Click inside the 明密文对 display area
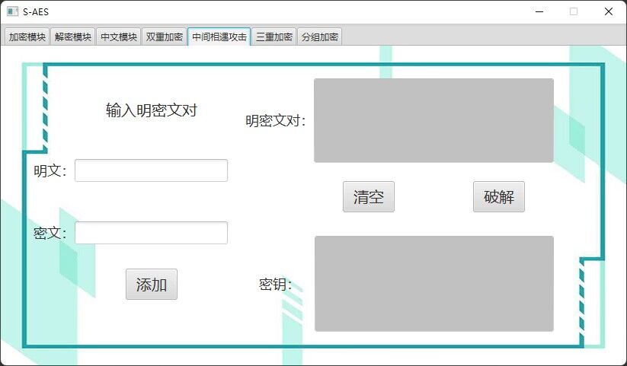 pyautogui.click(x=433, y=120)
